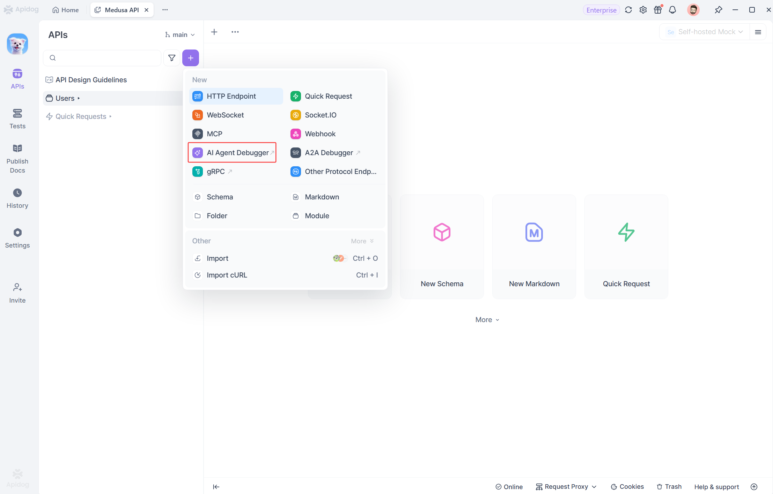The height and width of the screenshot is (494, 773).
Task: Choose Import cURL option
Action: (x=285, y=275)
